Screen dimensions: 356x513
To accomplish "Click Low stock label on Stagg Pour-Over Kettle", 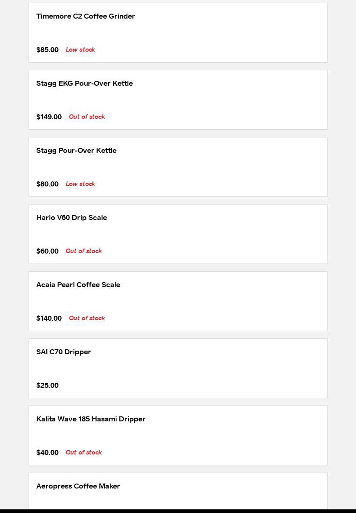I will coord(80,184).
